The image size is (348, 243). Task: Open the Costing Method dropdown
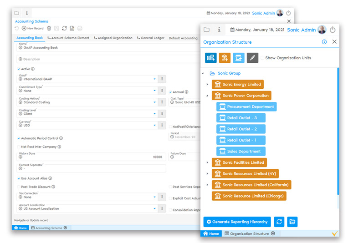[155, 102]
